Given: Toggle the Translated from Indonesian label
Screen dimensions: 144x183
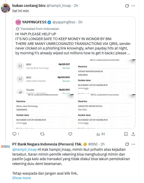Looking at the screenshot, I should pyautogui.click(x=38, y=29).
